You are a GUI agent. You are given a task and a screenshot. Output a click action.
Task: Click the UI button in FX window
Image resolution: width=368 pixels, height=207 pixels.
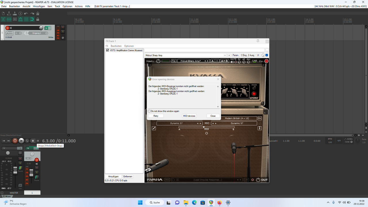[258, 55]
